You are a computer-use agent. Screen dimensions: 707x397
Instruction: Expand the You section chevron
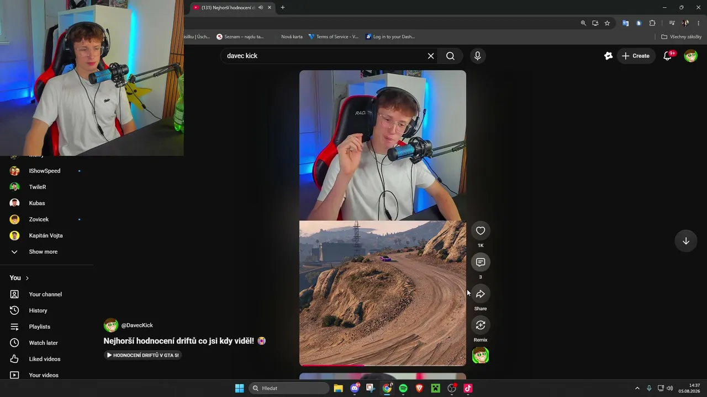[27, 278]
